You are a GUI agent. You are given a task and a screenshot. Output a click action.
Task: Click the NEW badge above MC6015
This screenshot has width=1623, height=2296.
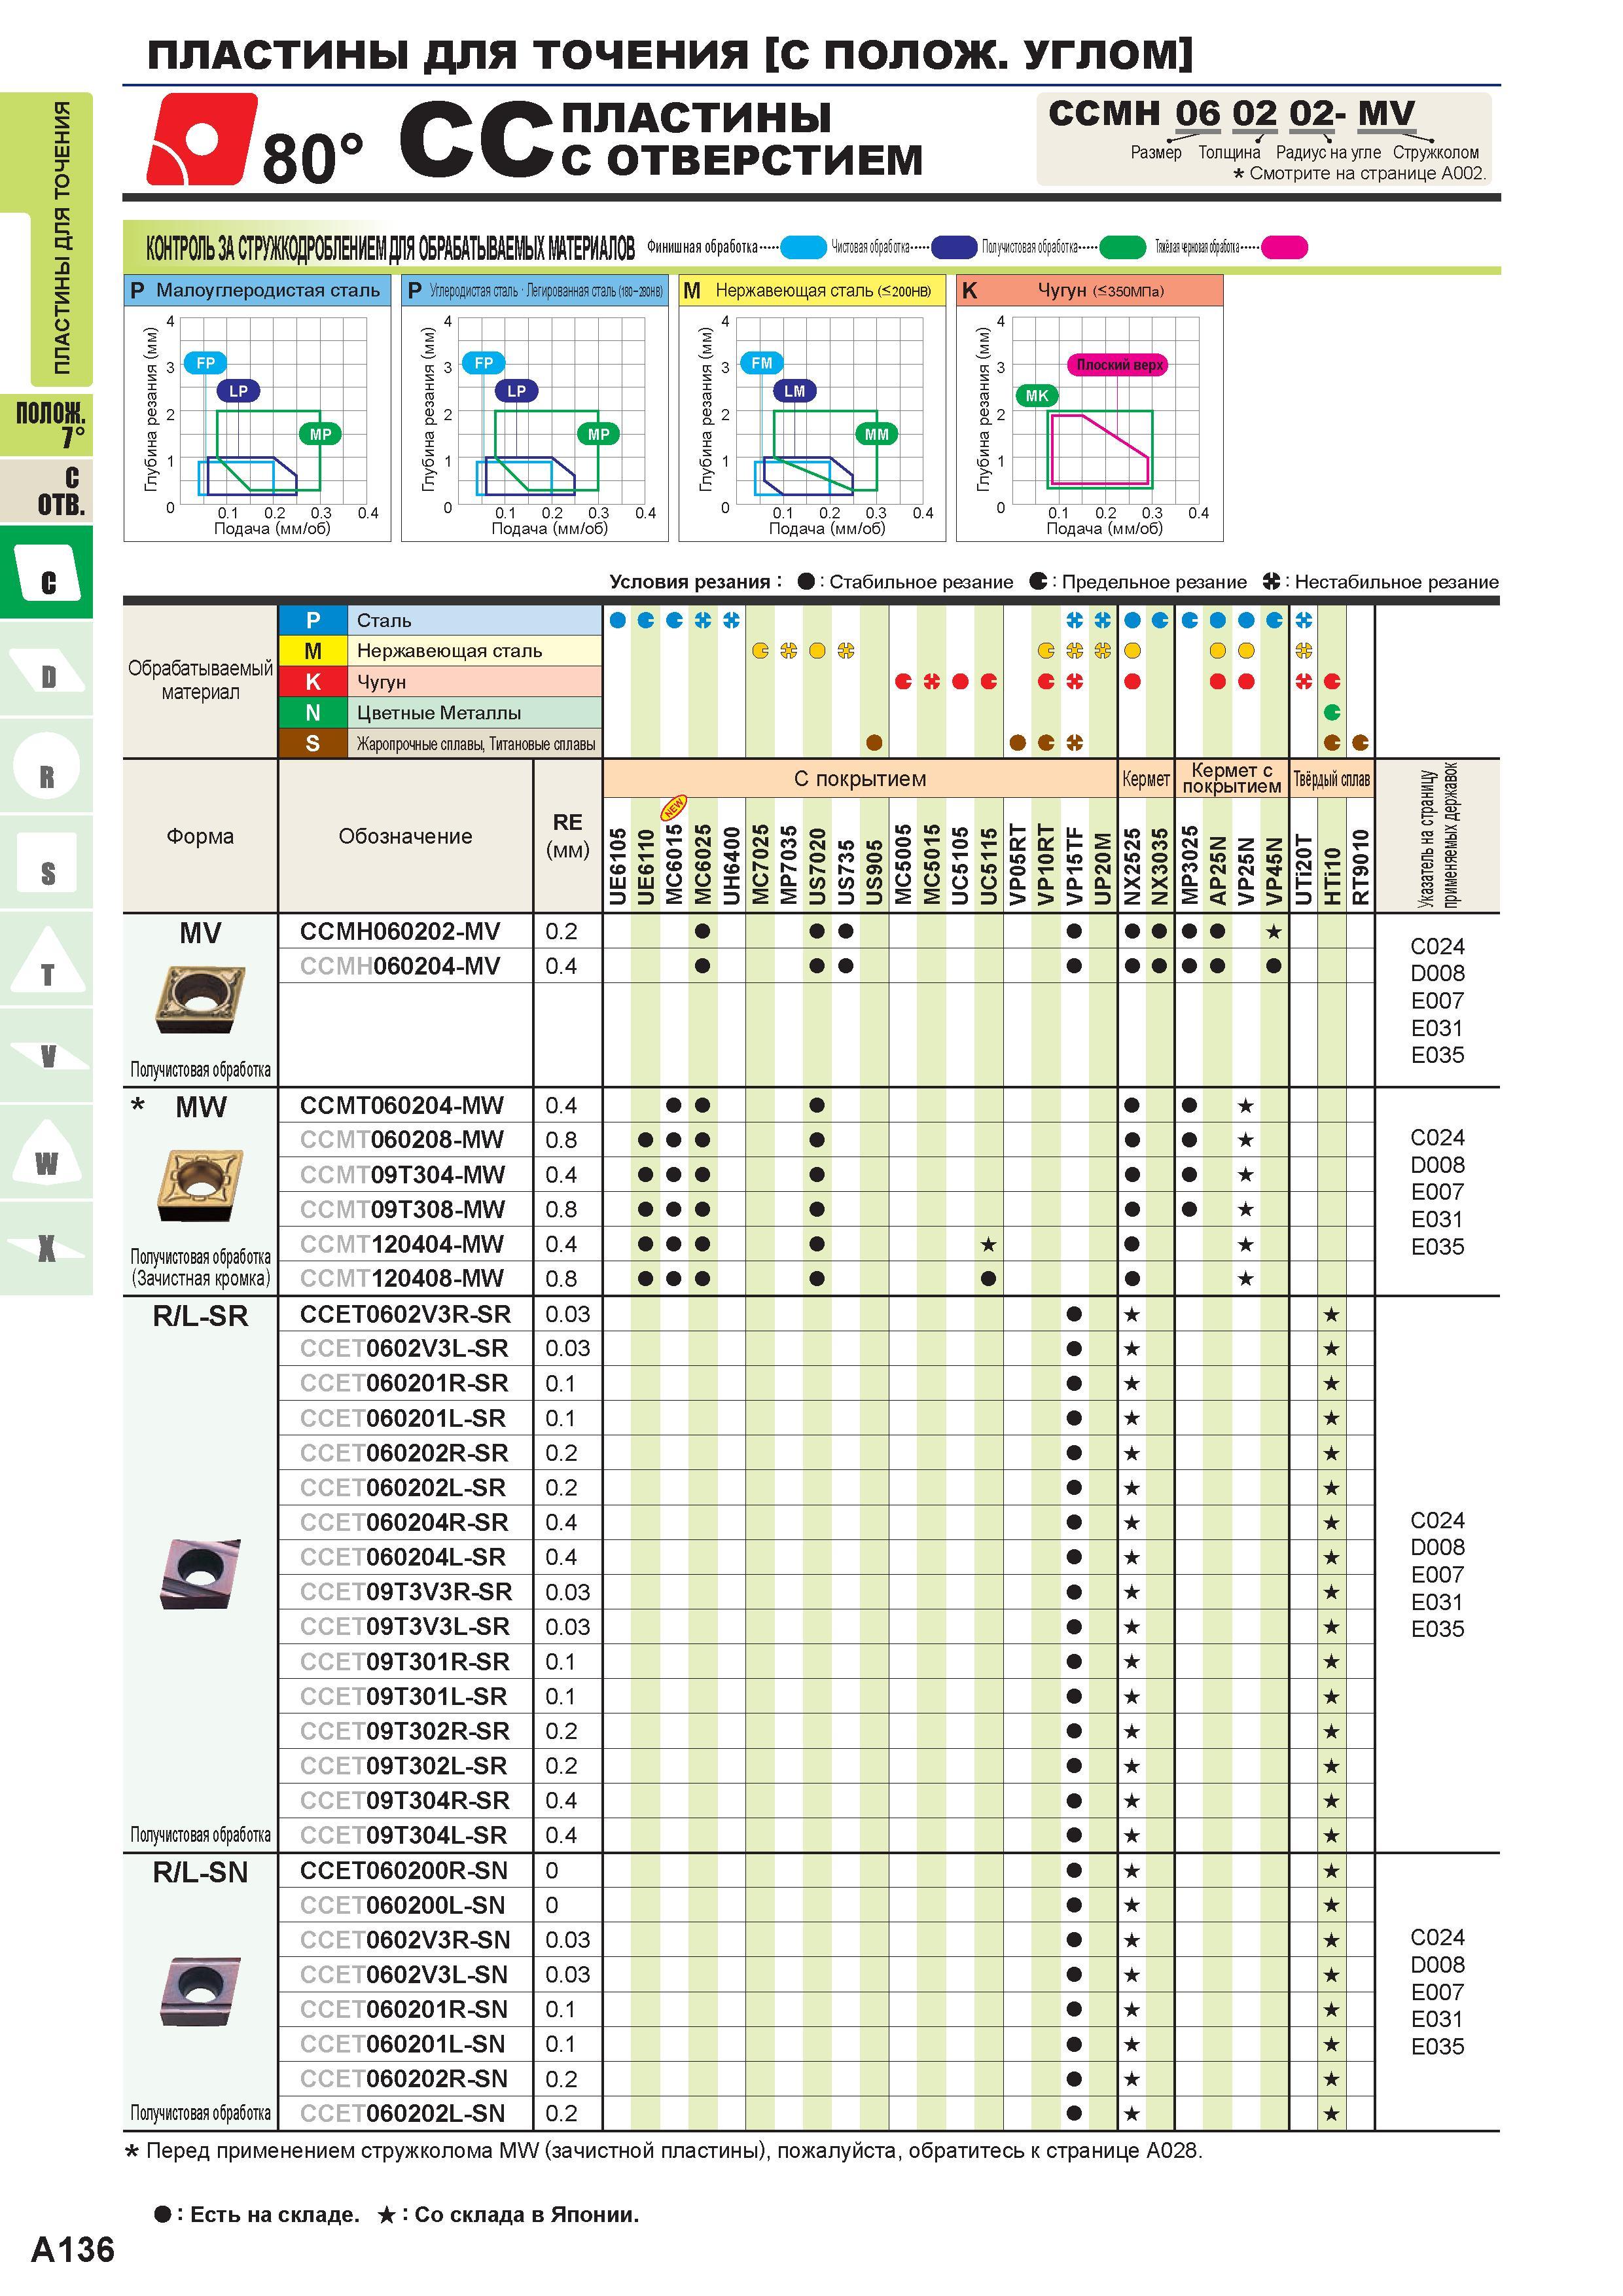[x=674, y=807]
